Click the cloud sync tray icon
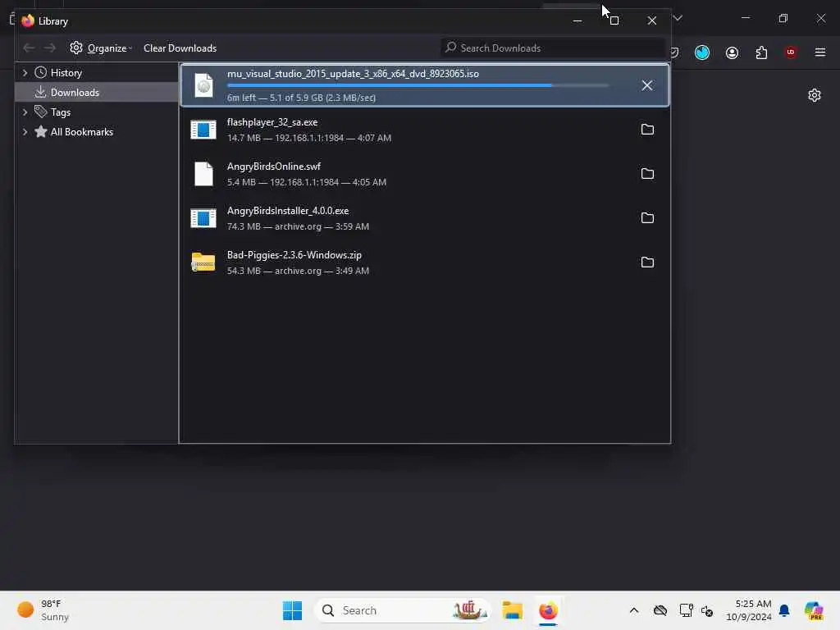Viewport: 840px width, 630px height. [660, 610]
